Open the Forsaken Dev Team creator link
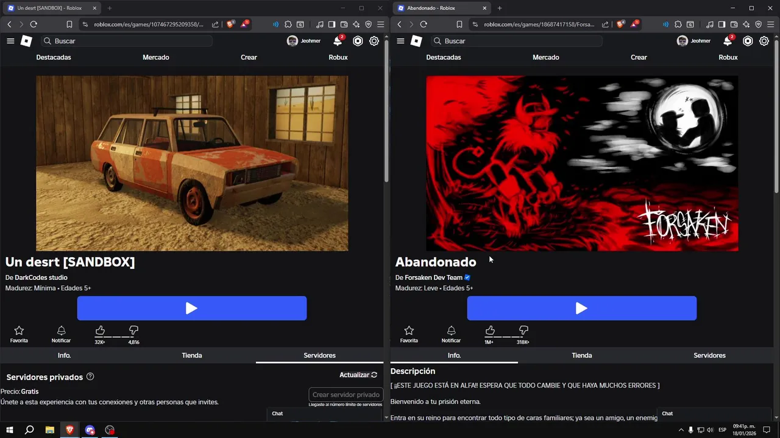 coord(433,277)
